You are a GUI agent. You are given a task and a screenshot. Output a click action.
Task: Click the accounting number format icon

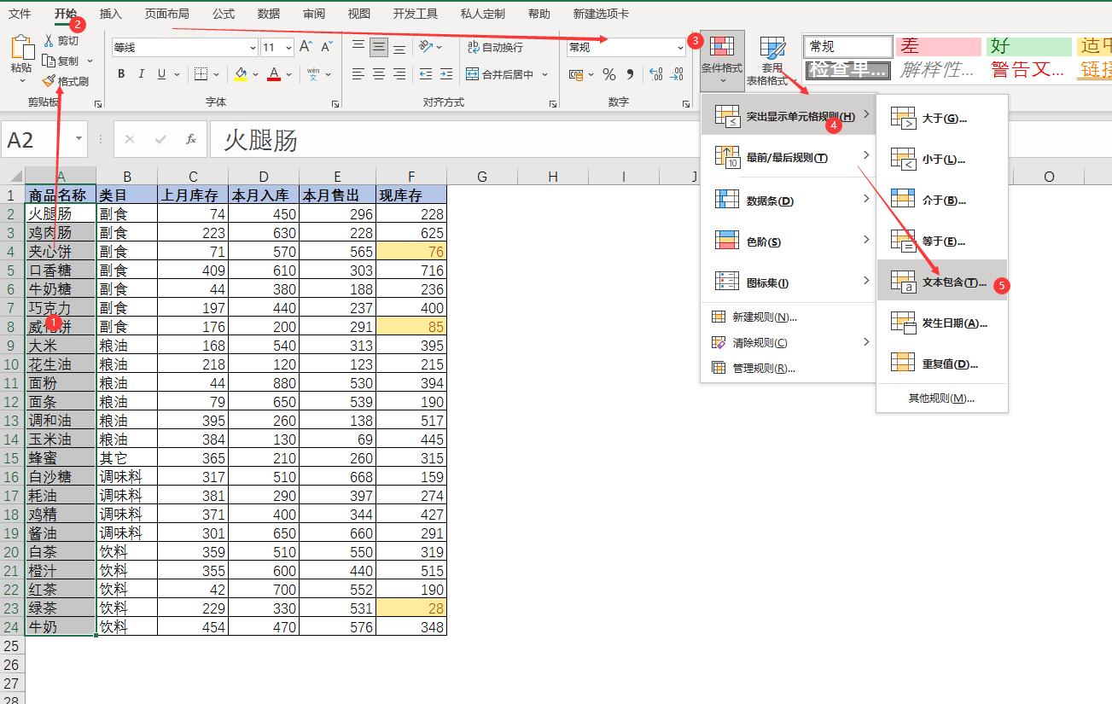577,74
